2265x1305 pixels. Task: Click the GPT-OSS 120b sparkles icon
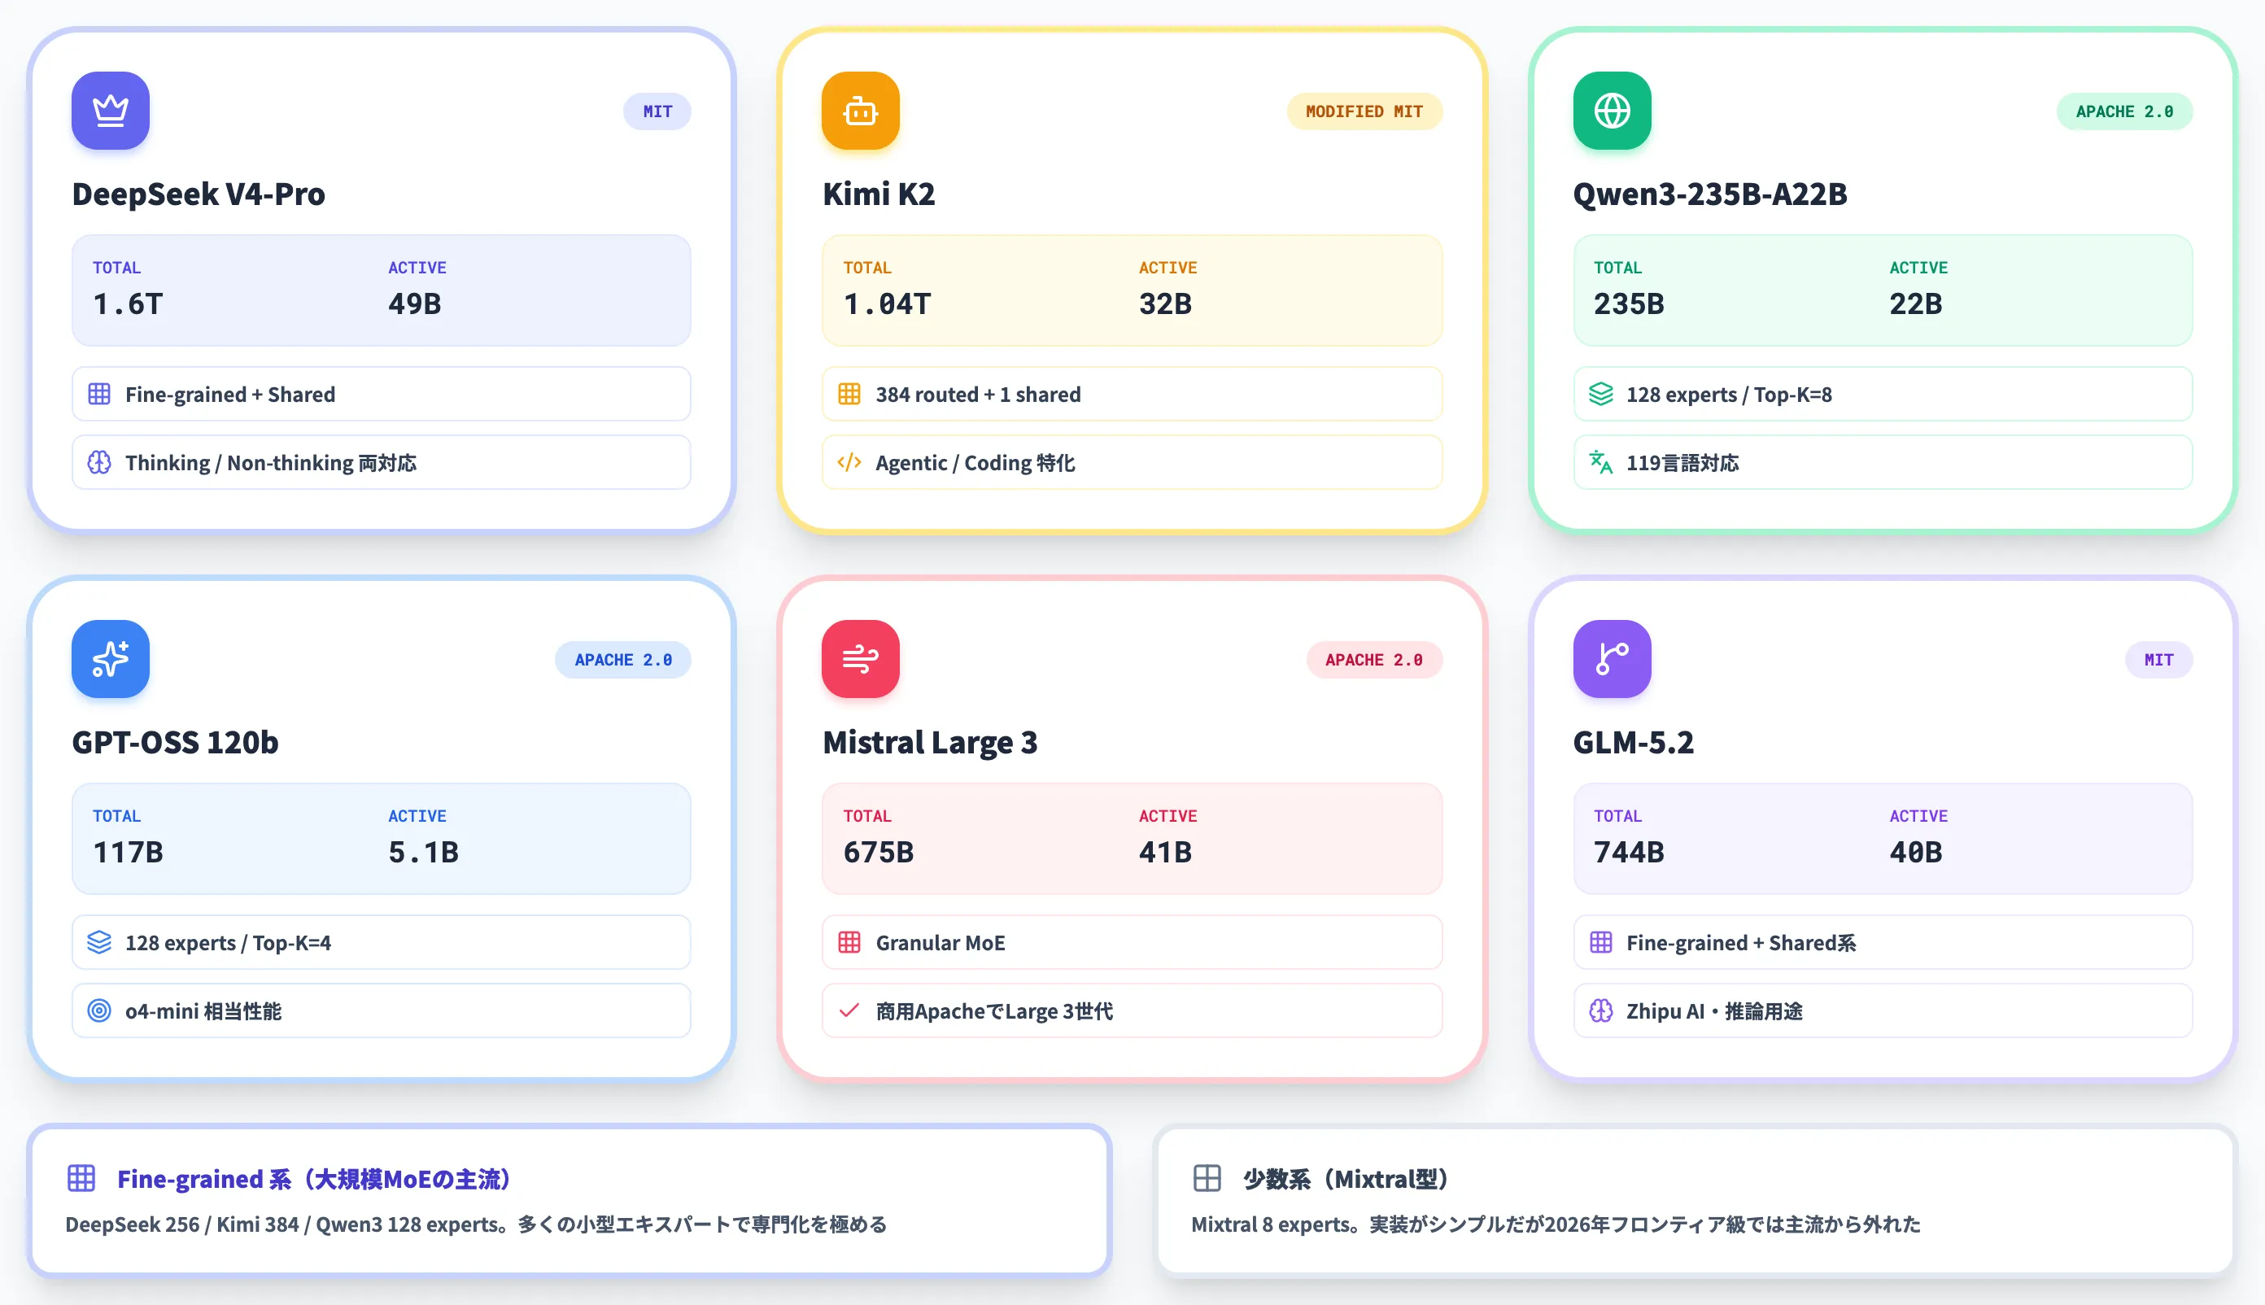point(111,659)
